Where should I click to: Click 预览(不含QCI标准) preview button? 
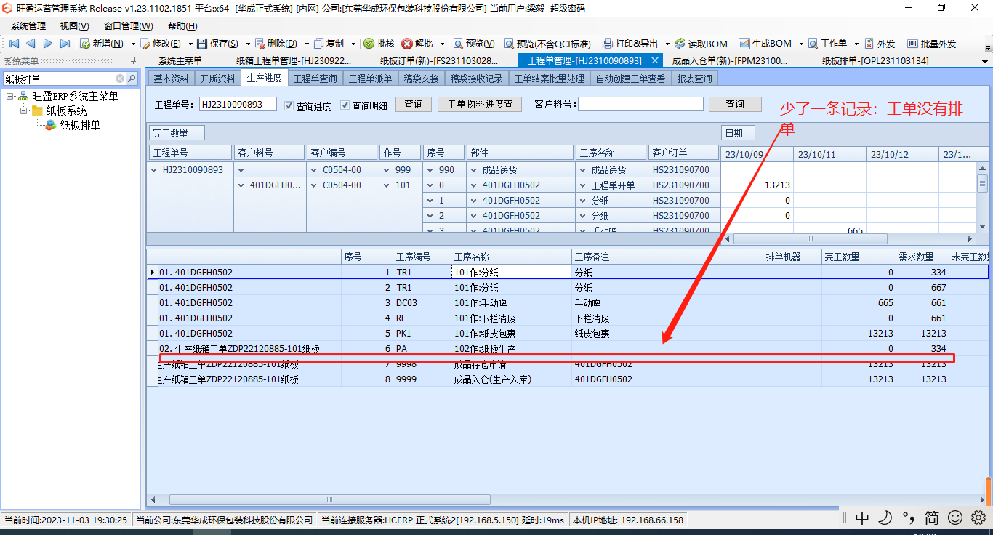[547, 44]
